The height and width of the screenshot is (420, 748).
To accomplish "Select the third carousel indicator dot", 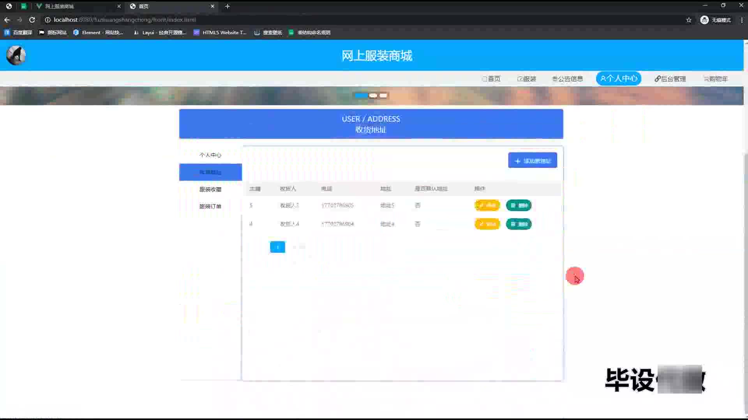I will [x=383, y=95].
